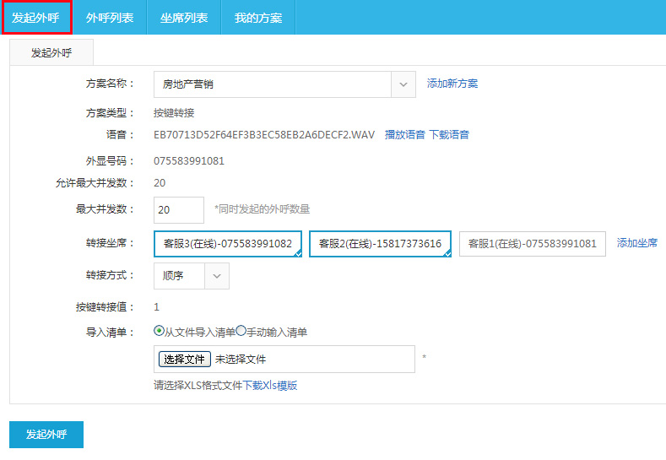Select agent 客服1(在线)-075583991081
The height and width of the screenshot is (460, 666).
[532, 243]
